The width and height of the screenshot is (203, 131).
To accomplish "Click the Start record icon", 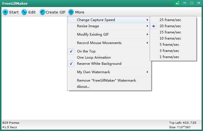I will 5,12.
